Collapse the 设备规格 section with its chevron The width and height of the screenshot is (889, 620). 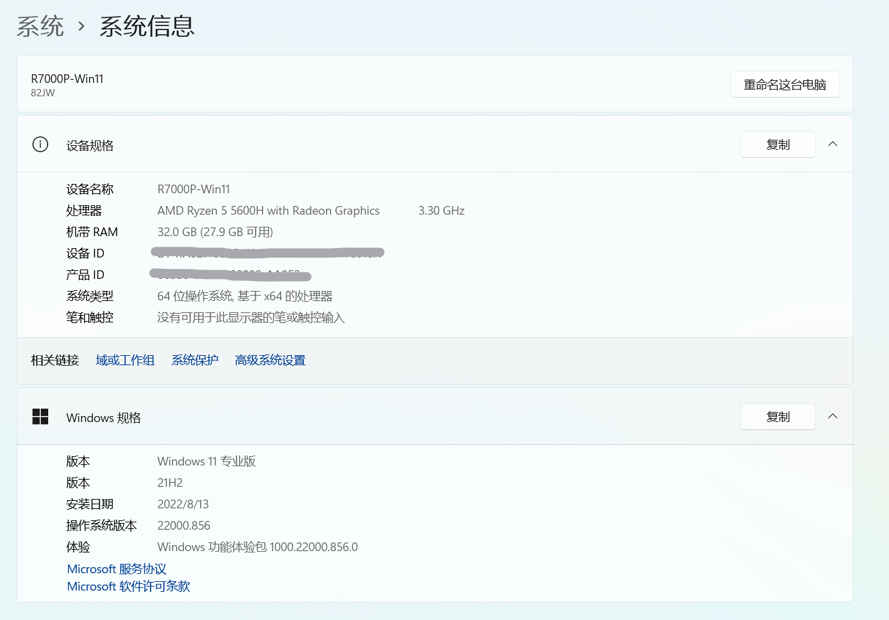[832, 144]
